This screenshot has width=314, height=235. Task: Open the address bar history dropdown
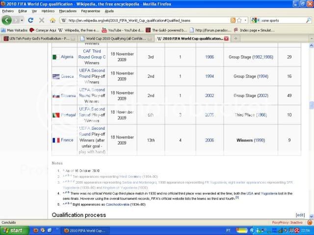tap(245, 21)
